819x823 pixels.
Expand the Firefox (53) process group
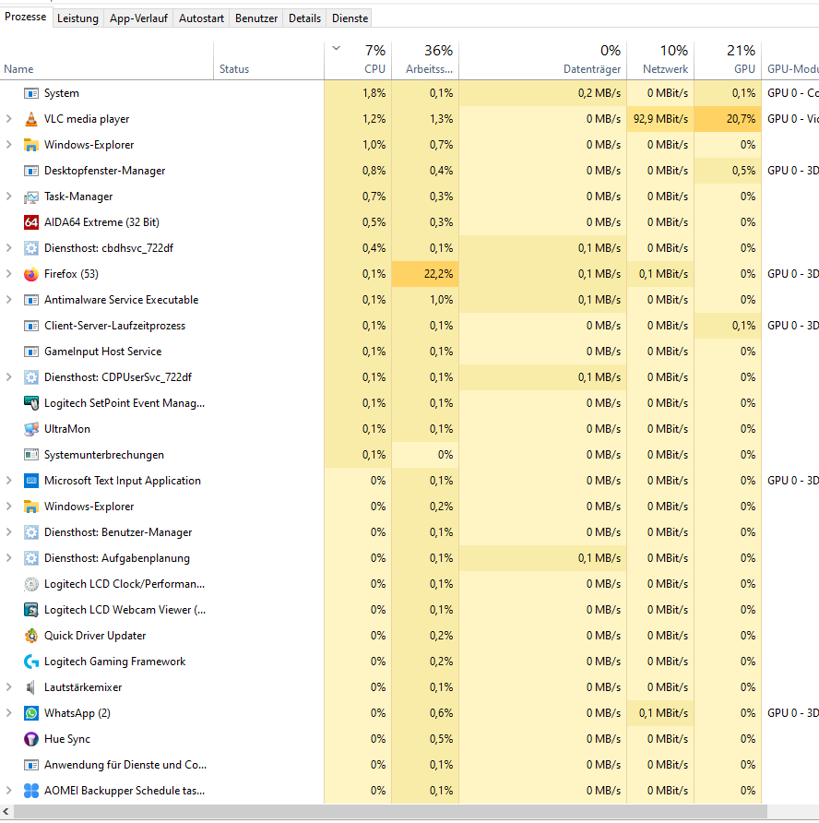pos(8,274)
